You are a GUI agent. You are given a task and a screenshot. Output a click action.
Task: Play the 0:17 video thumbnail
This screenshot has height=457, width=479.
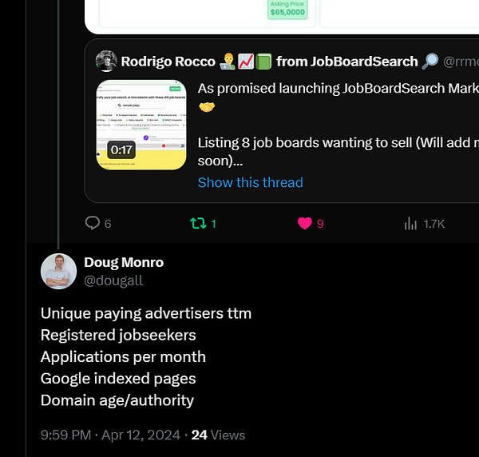[x=141, y=125]
